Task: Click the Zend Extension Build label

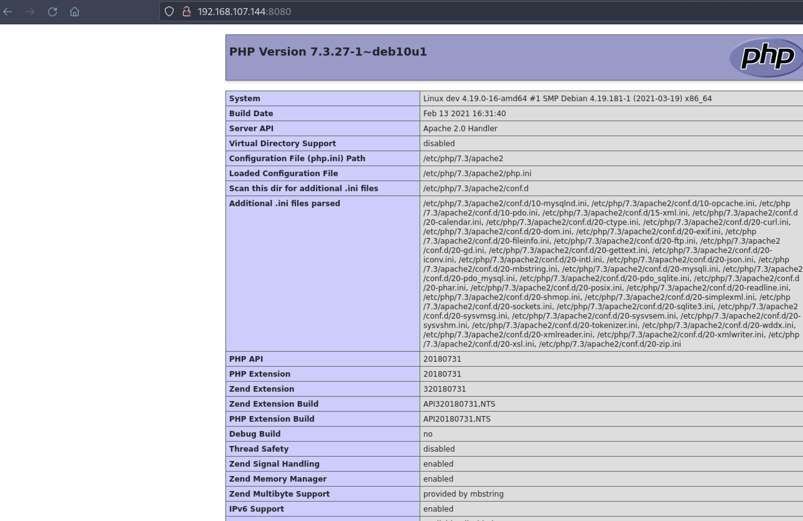Action: pyautogui.click(x=273, y=404)
